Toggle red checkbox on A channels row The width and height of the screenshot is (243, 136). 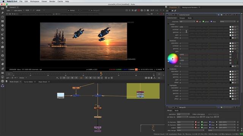tap(196, 122)
